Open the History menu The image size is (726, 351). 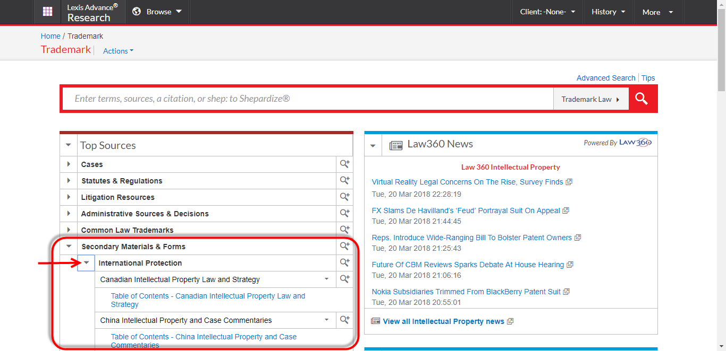(x=609, y=12)
